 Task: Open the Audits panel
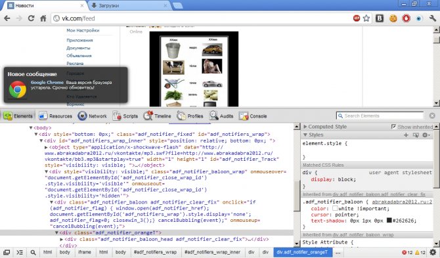221,116
